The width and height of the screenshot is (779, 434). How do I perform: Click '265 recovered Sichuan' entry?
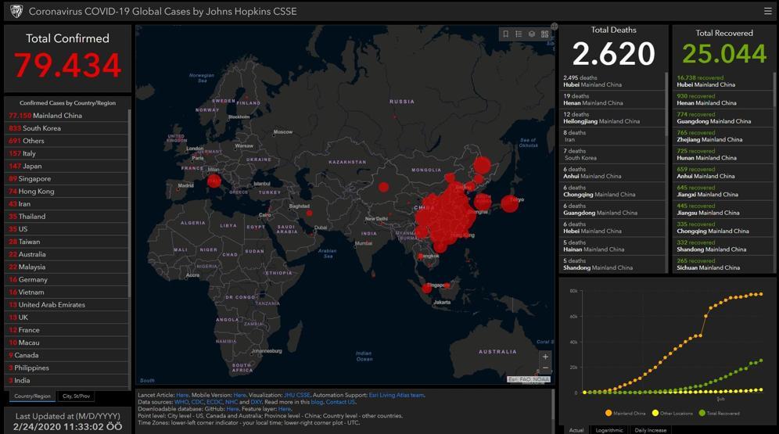pos(723,264)
